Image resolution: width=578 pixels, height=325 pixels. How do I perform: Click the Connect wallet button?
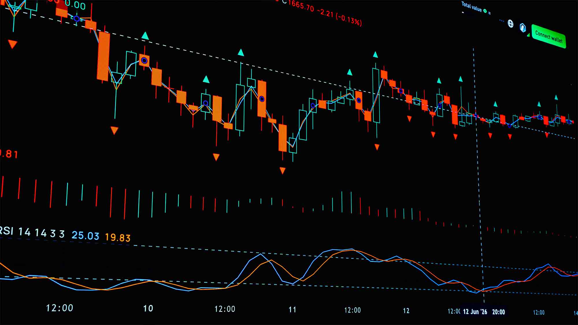tap(549, 37)
